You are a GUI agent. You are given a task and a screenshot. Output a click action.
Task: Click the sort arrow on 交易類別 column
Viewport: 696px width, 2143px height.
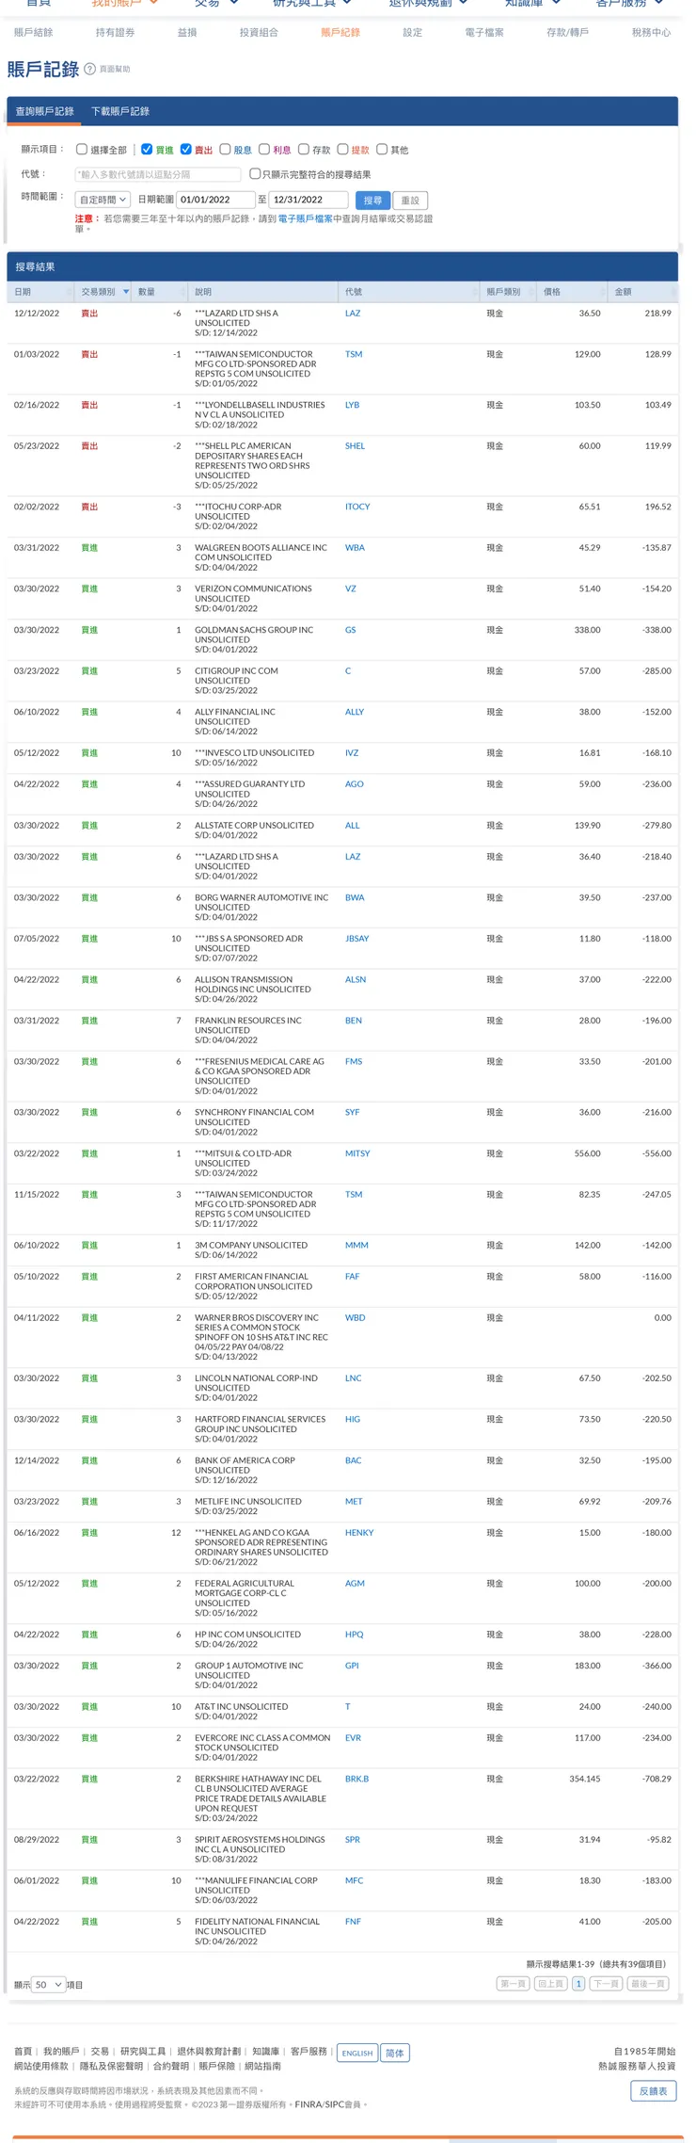click(x=126, y=292)
